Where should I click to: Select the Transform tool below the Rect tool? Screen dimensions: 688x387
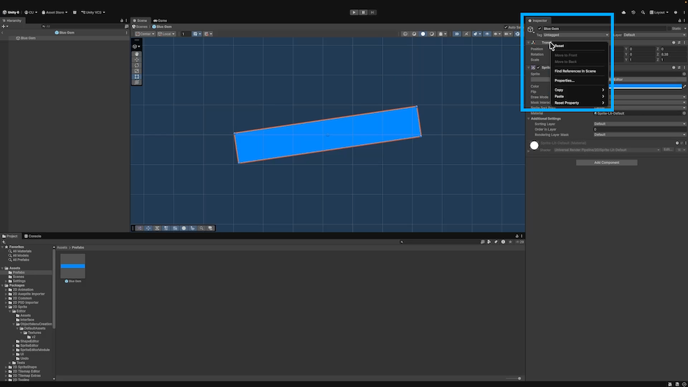(x=136, y=82)
